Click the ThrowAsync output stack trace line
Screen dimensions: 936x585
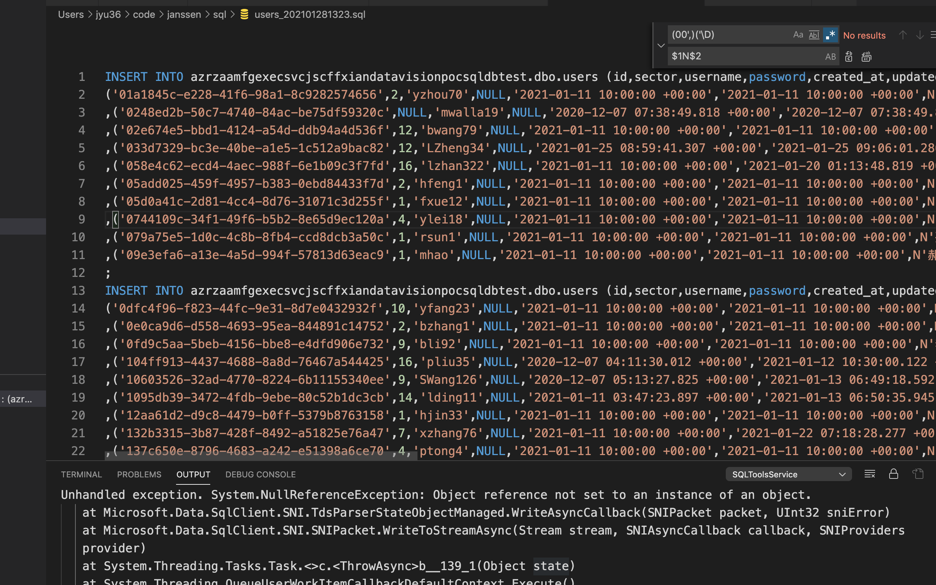[329, 566]
